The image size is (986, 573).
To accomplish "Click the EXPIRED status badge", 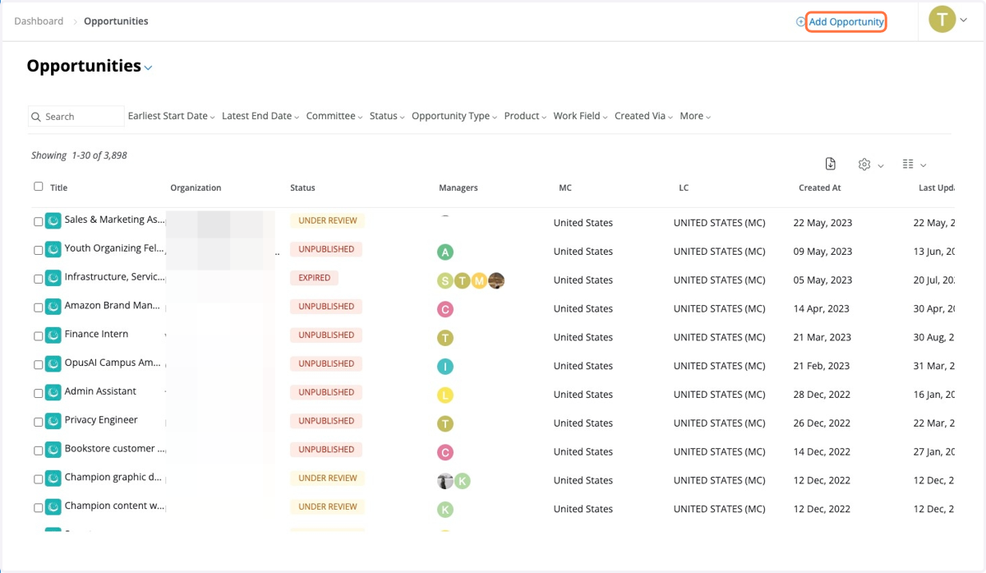I will click(x=315, y=278).
